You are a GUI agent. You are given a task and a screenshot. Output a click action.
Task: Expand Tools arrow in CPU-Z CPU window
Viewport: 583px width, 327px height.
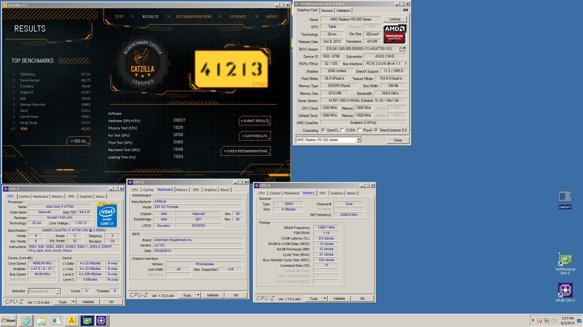(73, 302)
